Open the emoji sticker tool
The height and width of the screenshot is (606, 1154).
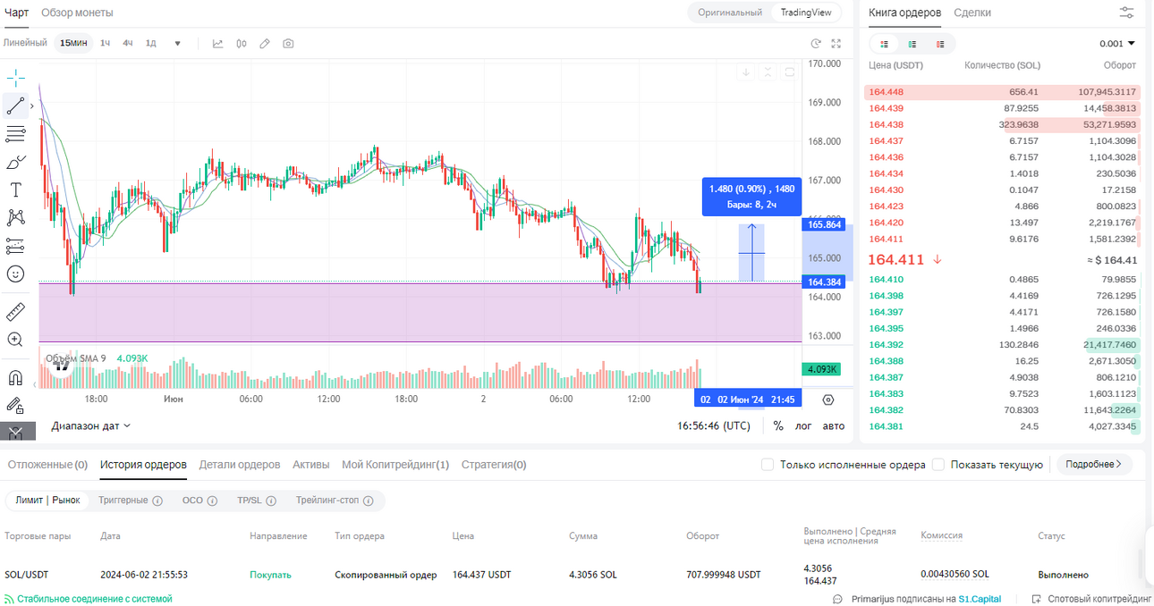[x=15, y=274]
